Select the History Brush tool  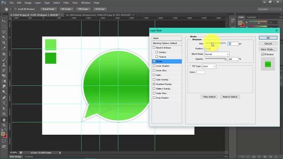point(4,70)
